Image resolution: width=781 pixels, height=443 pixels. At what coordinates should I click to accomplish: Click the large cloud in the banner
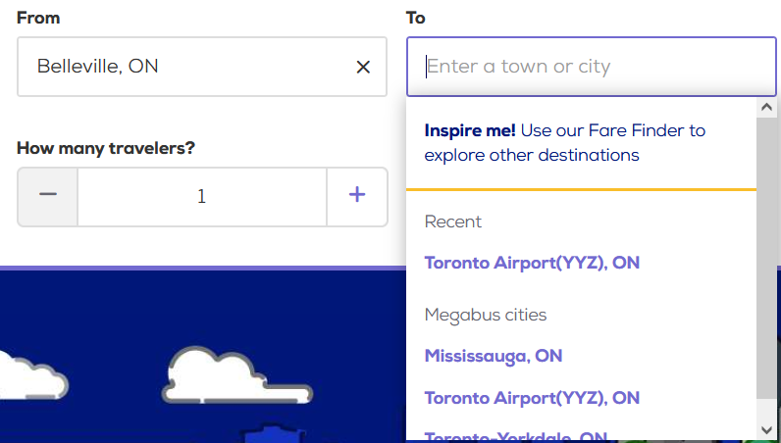point(235,377)
